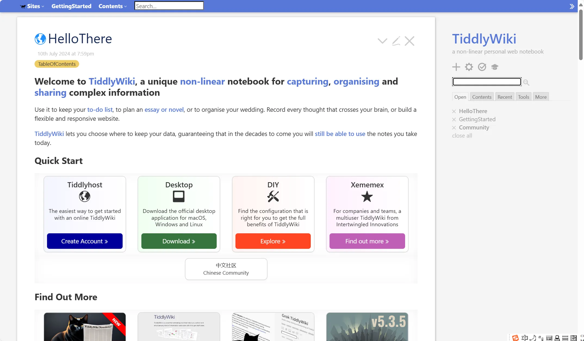The image size is (584, 341).
Task: Open the TiddlyWiki screenshot thumbnail card
Action: coord(179,327)
